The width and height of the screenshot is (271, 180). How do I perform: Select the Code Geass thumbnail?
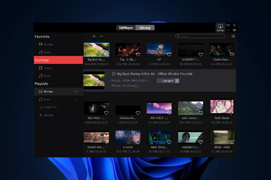point(222,107)
